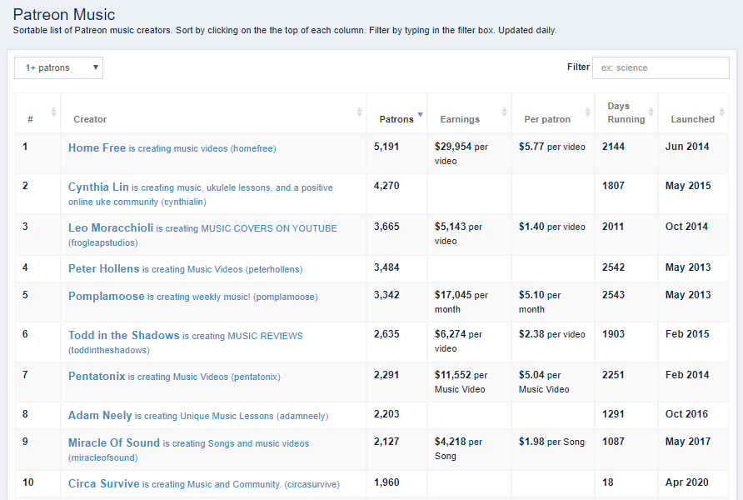Open the Todd in the Shadows link
Viewport: 743px width, 500px height.
click(185, 342)
